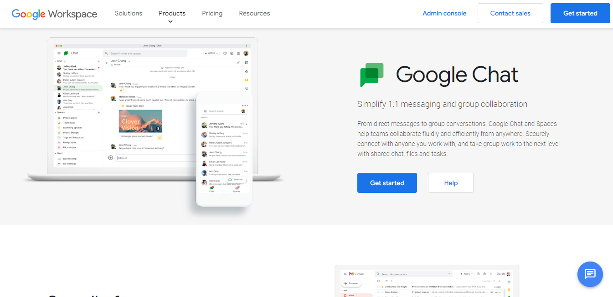Screen dimensions: 613x297
Task: Click the phone Chat mockup image
Action: tap(224, 150)
